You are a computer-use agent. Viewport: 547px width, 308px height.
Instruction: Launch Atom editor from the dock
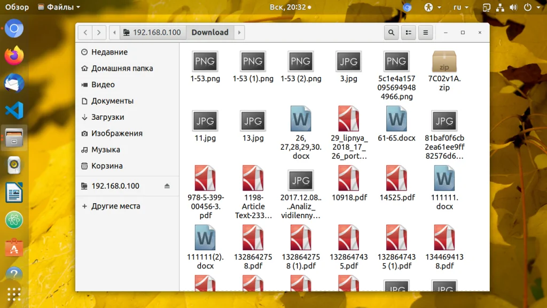click(14, 220)
